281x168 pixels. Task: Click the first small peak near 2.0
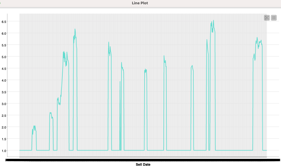coord(34,126)
